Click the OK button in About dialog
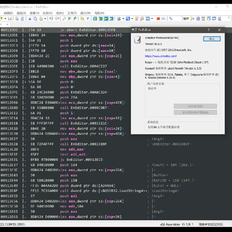Viewport: 232px width, 232px height. coord(211,39)
